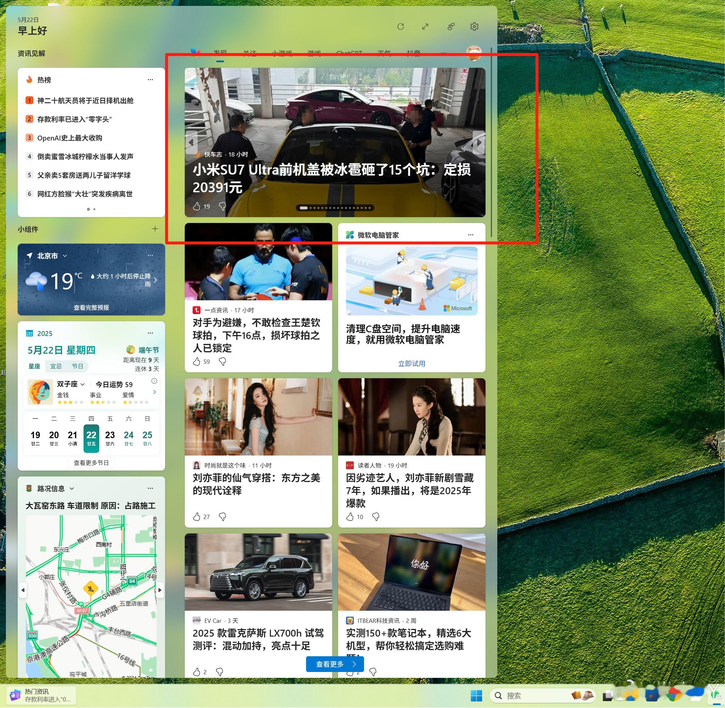Click 立即试用 for 微软电脑管家

click(x=411, y=363)
